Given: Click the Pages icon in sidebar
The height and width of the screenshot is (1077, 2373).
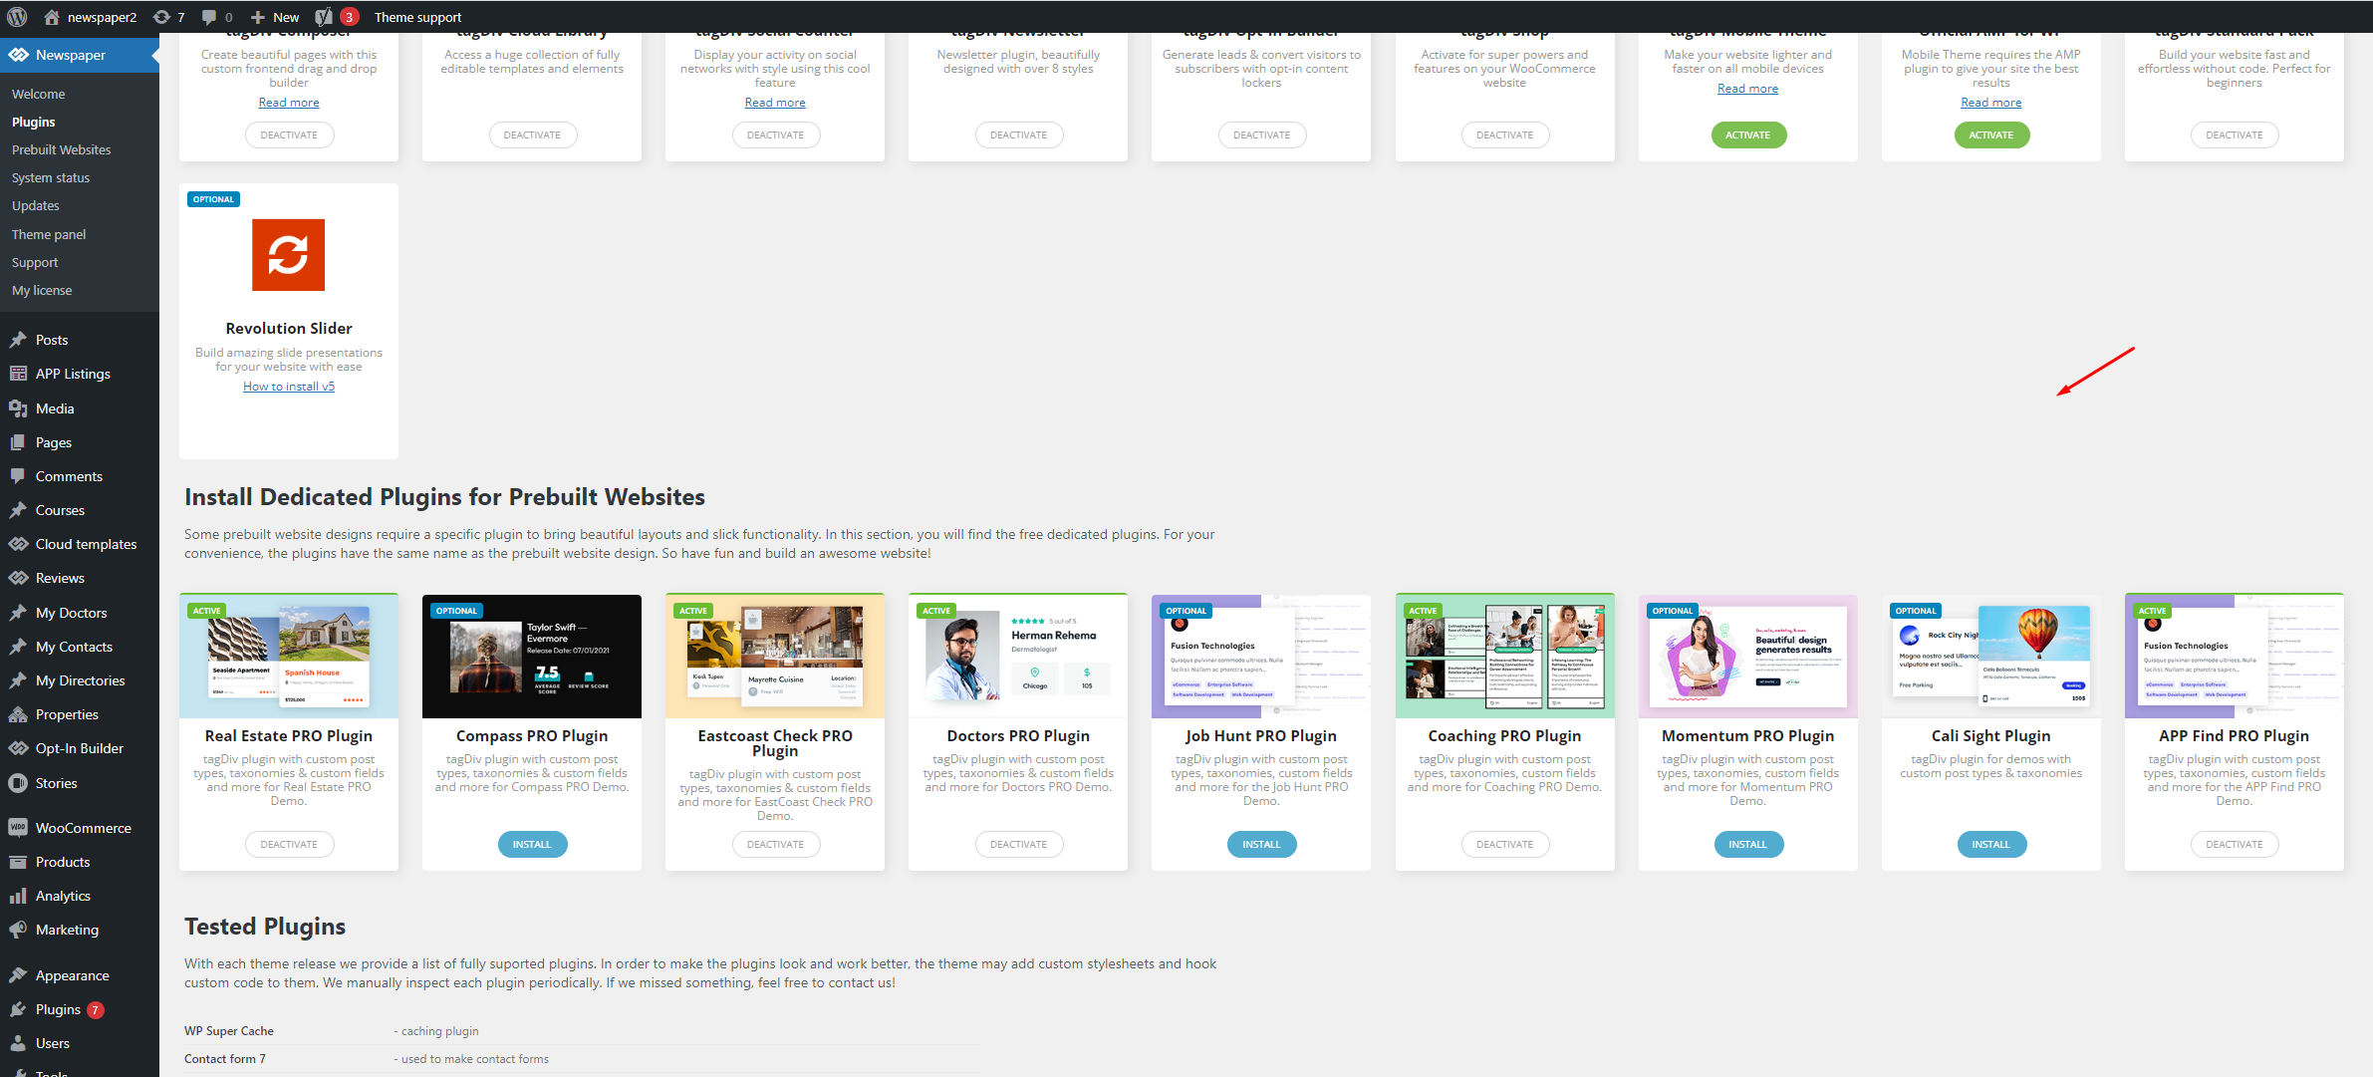Looking at the screenshot, I should click(18, 442).
